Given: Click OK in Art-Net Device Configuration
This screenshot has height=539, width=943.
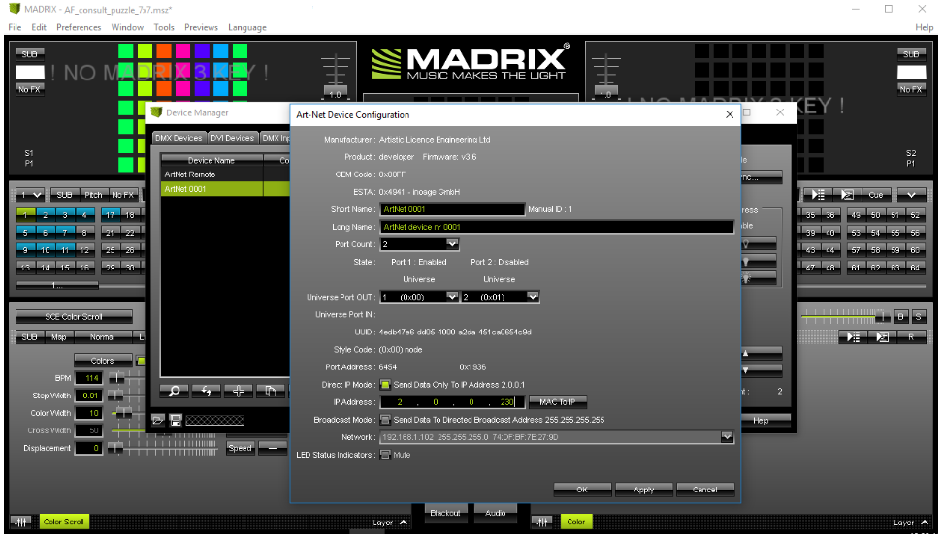Looking at the screenshot, I should pos(582,490).
